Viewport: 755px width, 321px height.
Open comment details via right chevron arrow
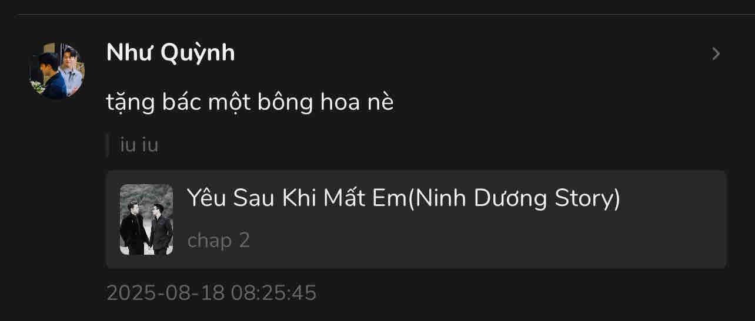coord(716,54)
